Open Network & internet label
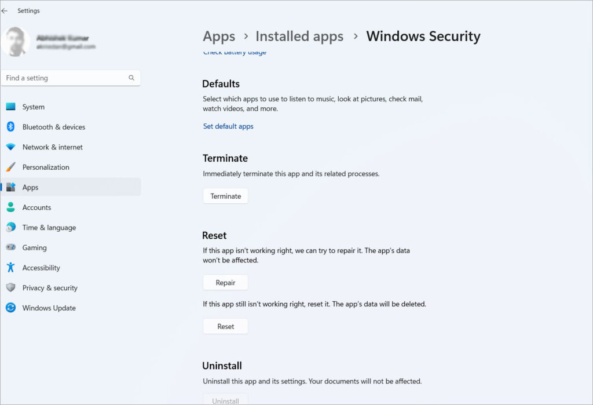This screenshot has height=405, width=593. pyautogui.click(x=52, y=147)
